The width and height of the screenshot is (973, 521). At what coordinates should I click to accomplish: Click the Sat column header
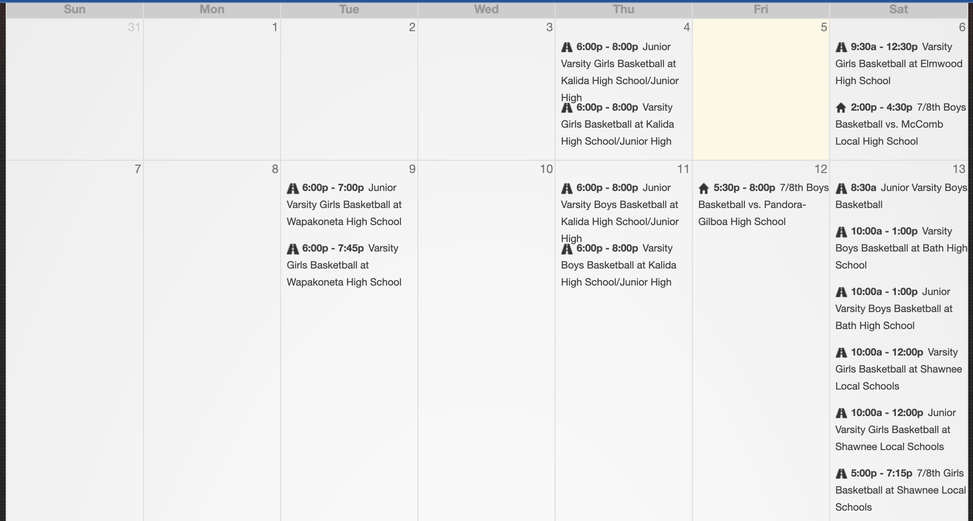[899, 9]
